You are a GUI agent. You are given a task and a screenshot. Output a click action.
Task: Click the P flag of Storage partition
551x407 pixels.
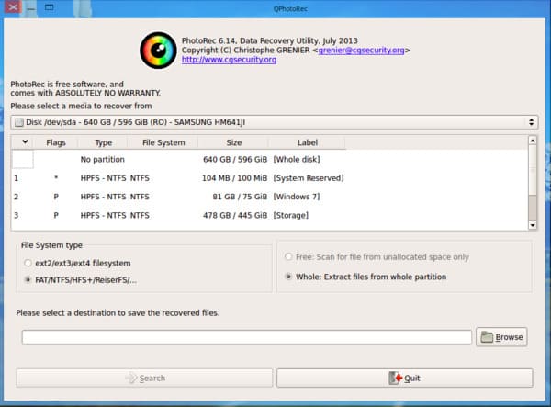(56, 216)
